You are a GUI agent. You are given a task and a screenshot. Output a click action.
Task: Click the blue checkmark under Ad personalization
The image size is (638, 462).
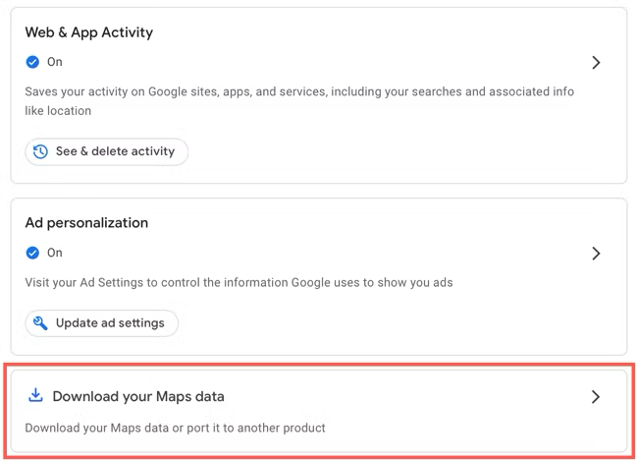coord(32,253)
